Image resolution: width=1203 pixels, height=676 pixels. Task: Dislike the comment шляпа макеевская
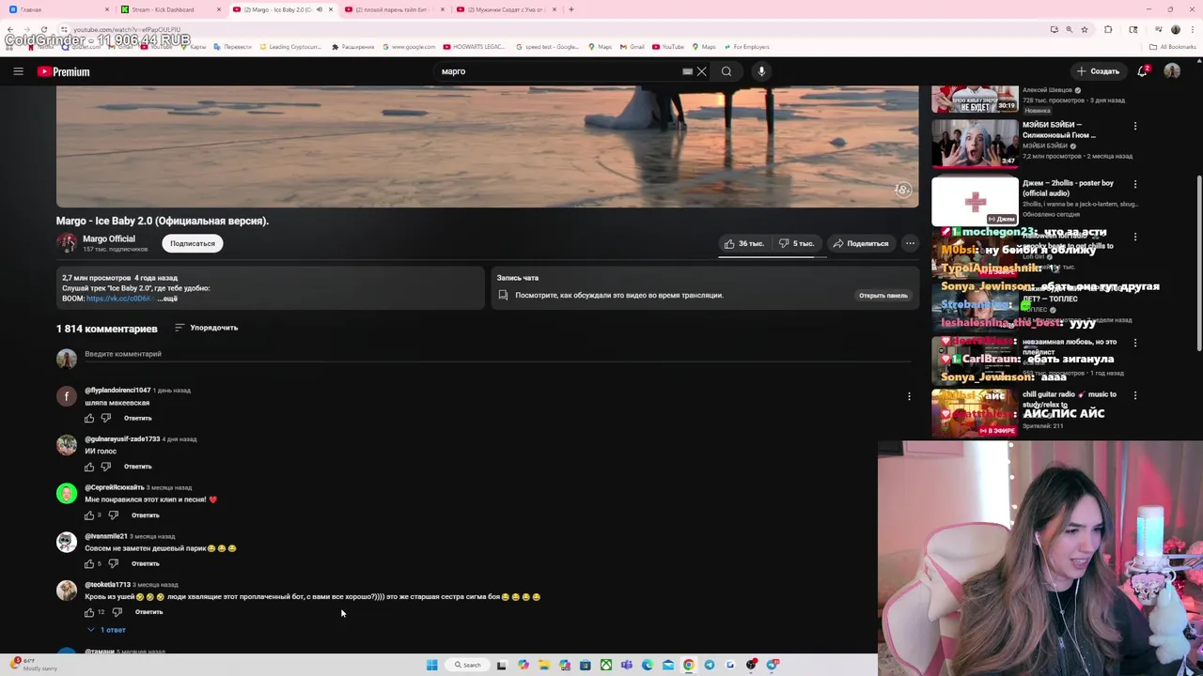(106, 418)
